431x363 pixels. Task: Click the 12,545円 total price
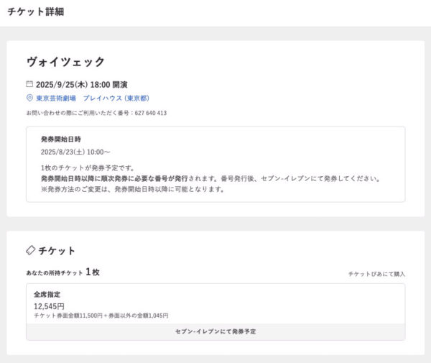[50, 306]
